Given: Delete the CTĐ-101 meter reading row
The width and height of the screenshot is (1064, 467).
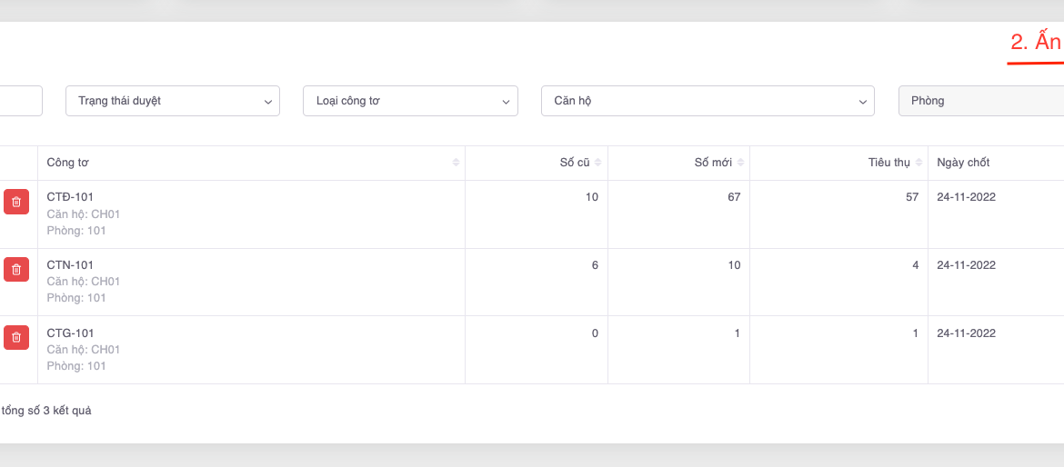Looking at the screenshot, I should click(16, 202).
